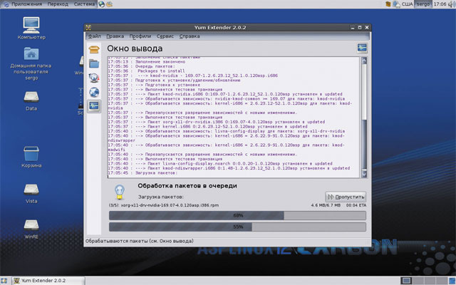Select the output window view in sidebar
Screen dimensions: 456x285
(x=94, y=106)
